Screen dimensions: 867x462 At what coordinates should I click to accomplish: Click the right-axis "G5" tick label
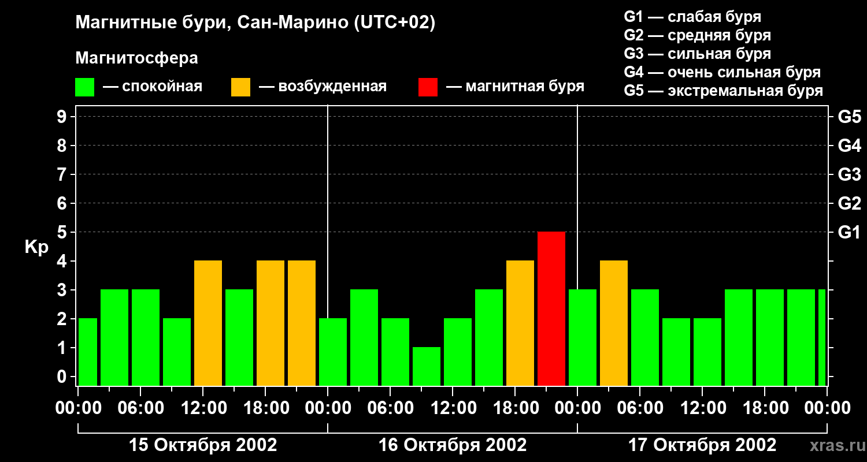point(850,117)
